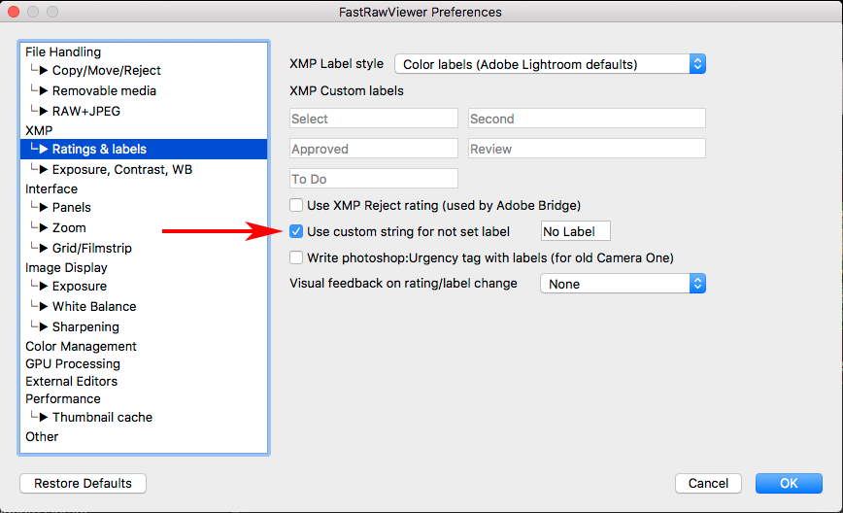Select Copy/Move/Reject in the sidebar
The width and height of the screenshot is (843, 513).
[x=106, y=70]
